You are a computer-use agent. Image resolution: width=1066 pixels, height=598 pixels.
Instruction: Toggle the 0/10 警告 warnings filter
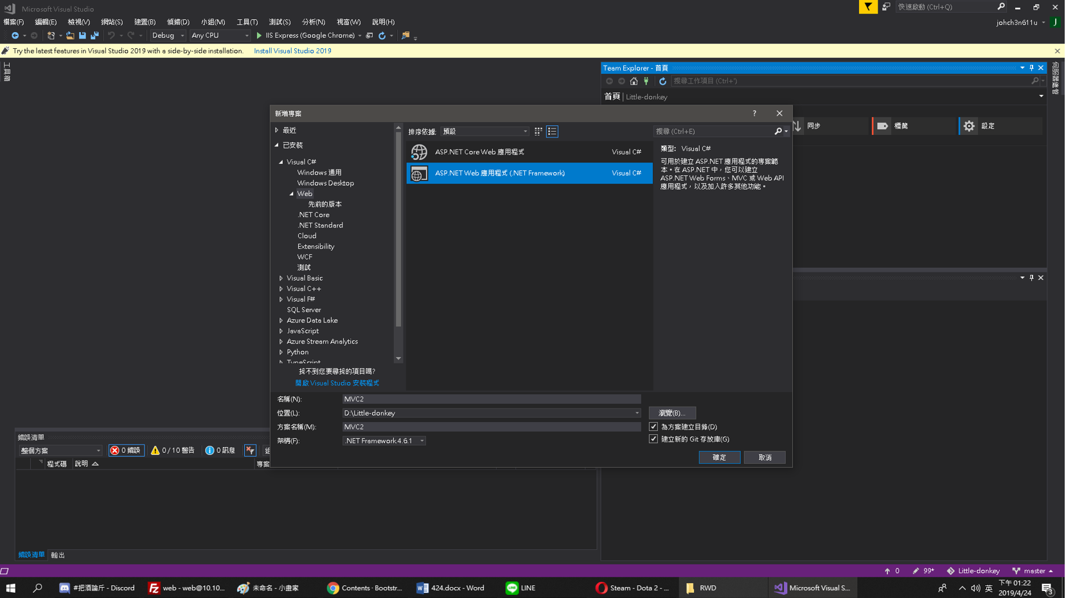pos(172,450)
